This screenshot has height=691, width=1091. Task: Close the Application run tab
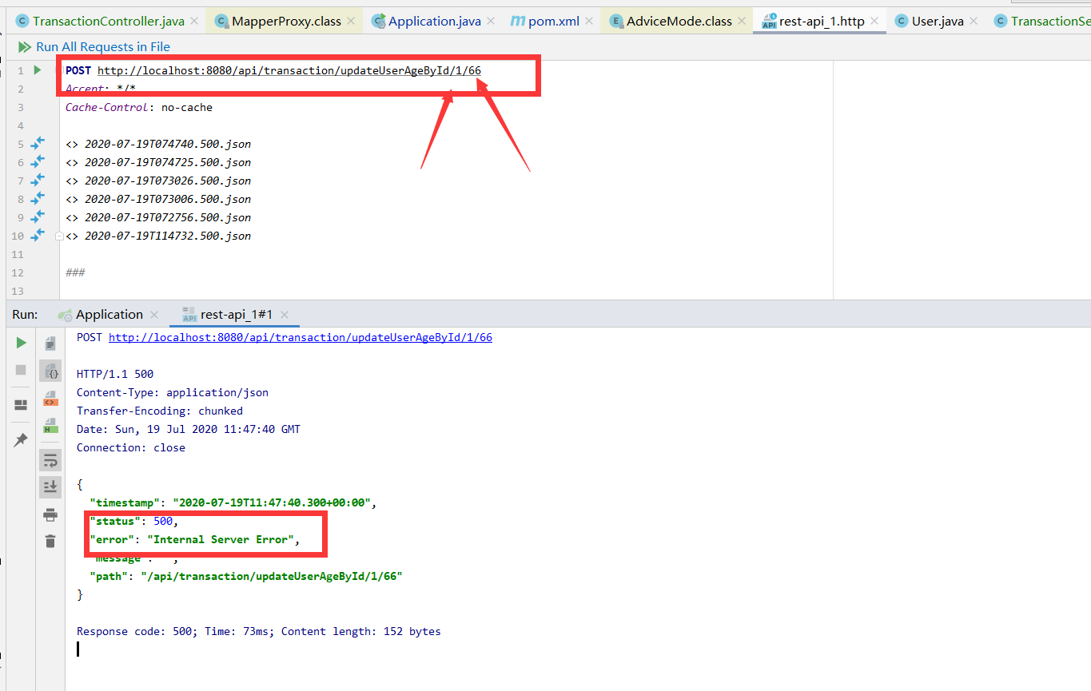pos(154,315)
